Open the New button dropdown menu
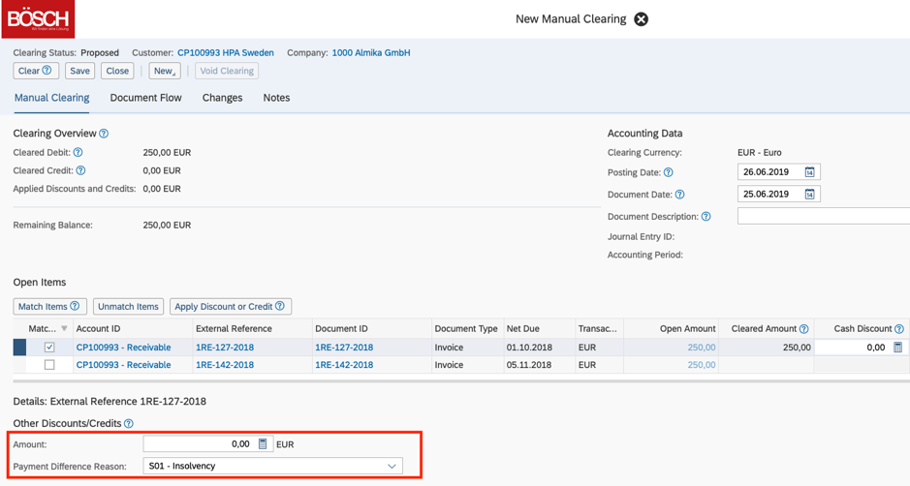The image size is (910, 486). tap(165, 71)
